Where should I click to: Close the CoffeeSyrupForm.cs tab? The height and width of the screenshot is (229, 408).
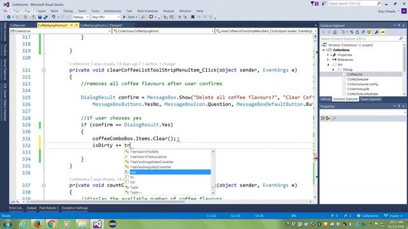[x=76, y=25]
